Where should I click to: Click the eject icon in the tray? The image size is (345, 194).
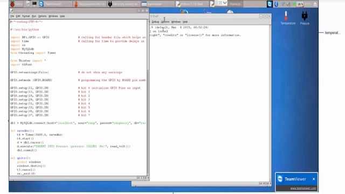(315, 4)
